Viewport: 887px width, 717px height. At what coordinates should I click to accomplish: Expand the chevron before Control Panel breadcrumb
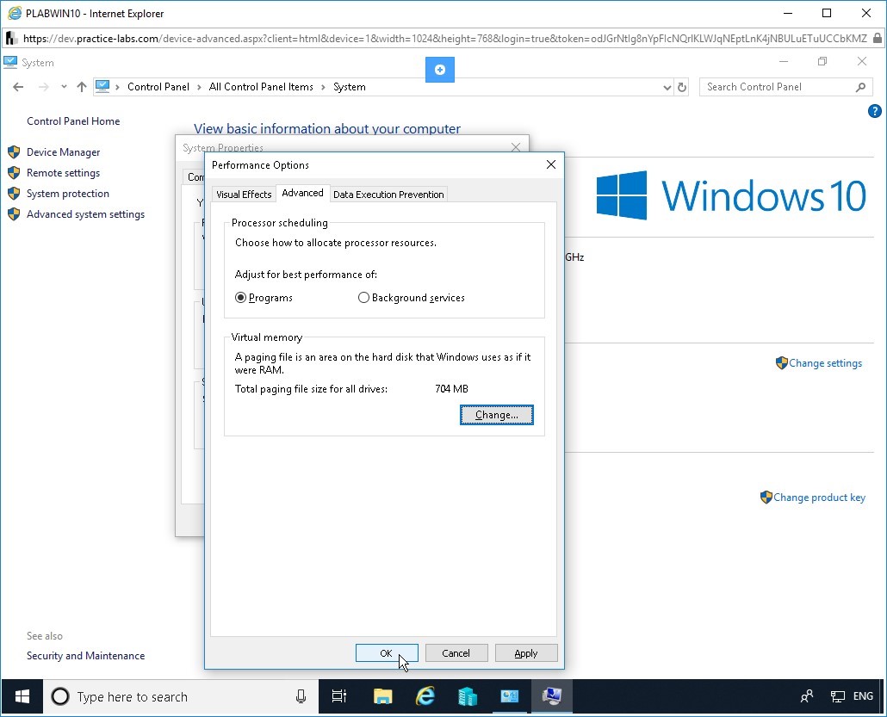(x=118, y=87)
